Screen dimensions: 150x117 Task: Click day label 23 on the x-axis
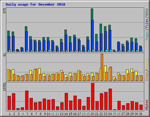point(105,114)
